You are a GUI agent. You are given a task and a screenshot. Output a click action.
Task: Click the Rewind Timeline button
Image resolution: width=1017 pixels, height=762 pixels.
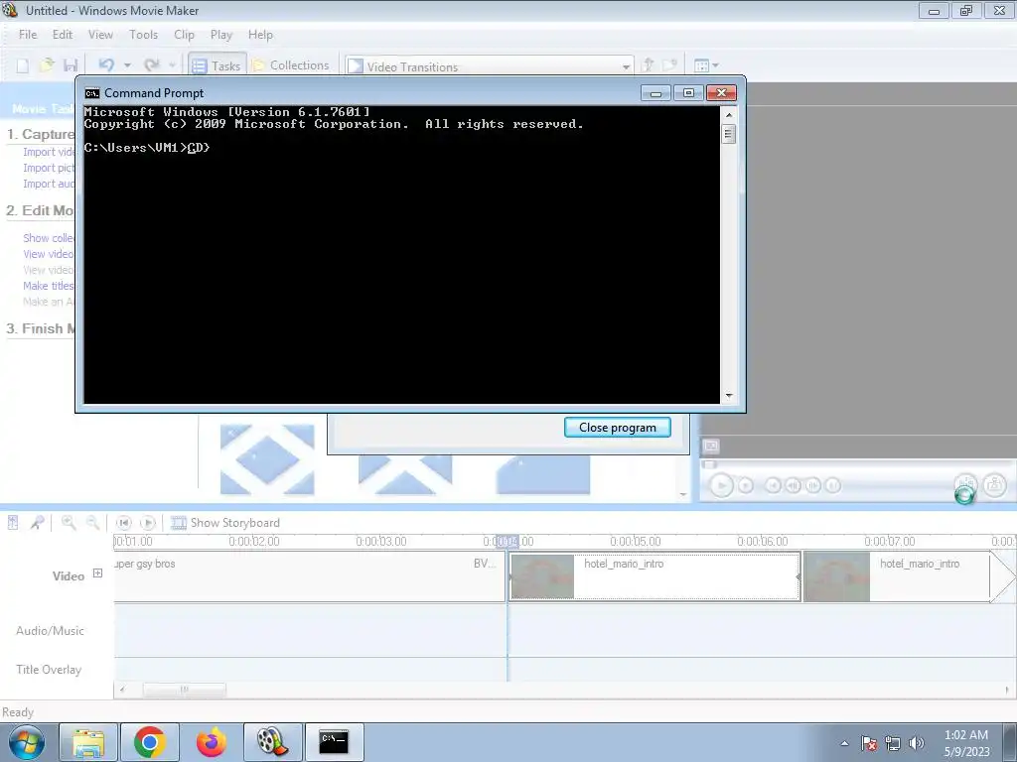(123, 522)
